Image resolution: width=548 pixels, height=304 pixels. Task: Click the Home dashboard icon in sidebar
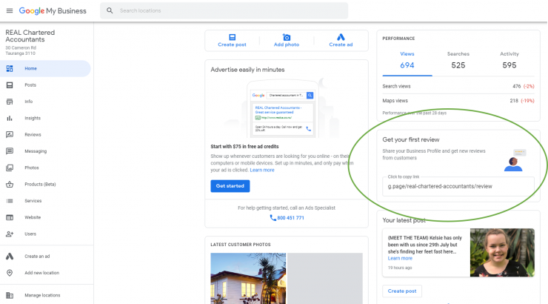coord(10,68)
